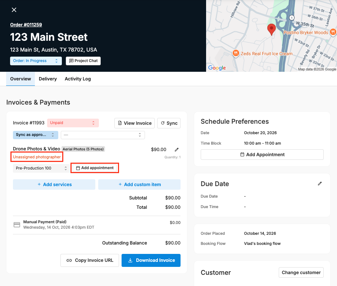Download the invoice
The image size is (337, 286).
tap(151, 260)
